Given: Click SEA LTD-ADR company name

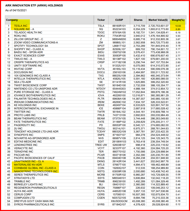Looking at the screenshot, I should (x=22, y=82).
